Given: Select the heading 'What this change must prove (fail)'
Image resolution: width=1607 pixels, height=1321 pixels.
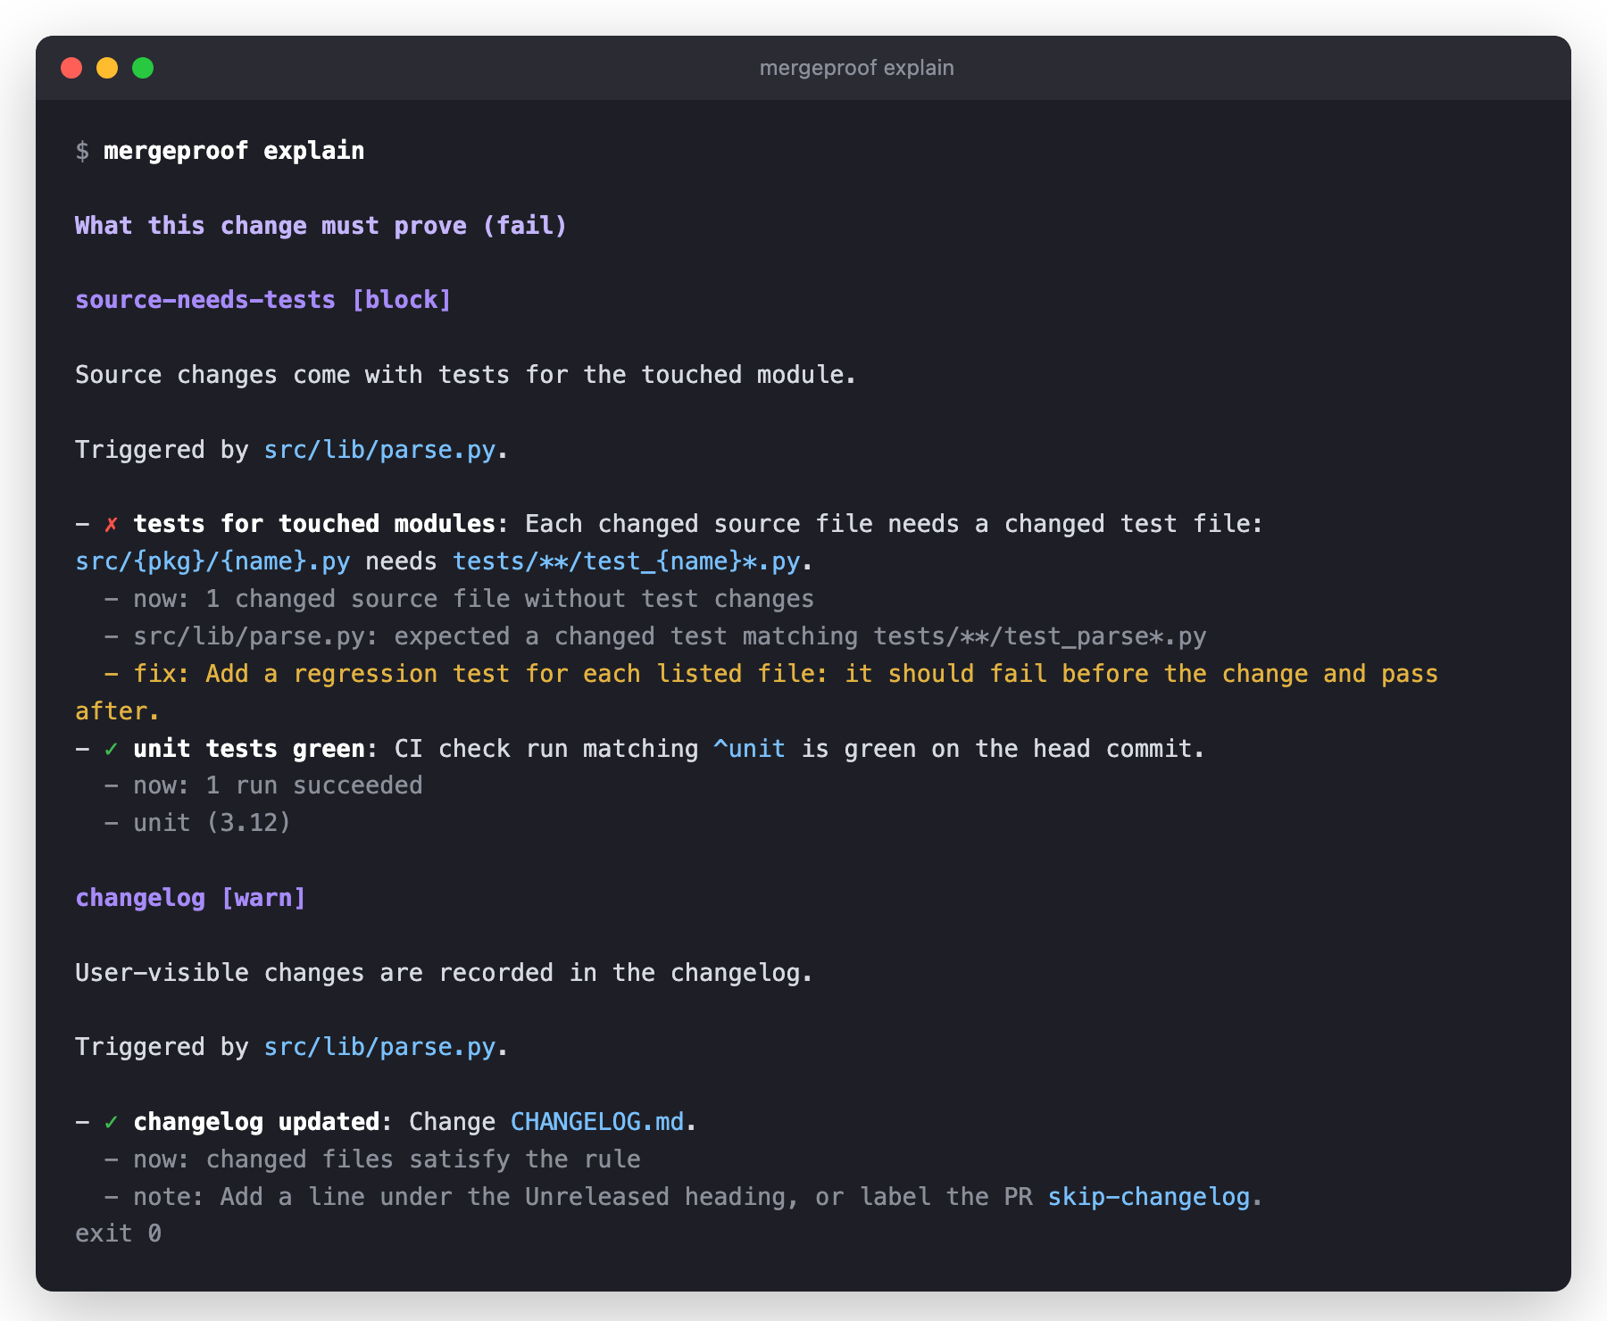Looking at the screenshot, I should [321, 226].
